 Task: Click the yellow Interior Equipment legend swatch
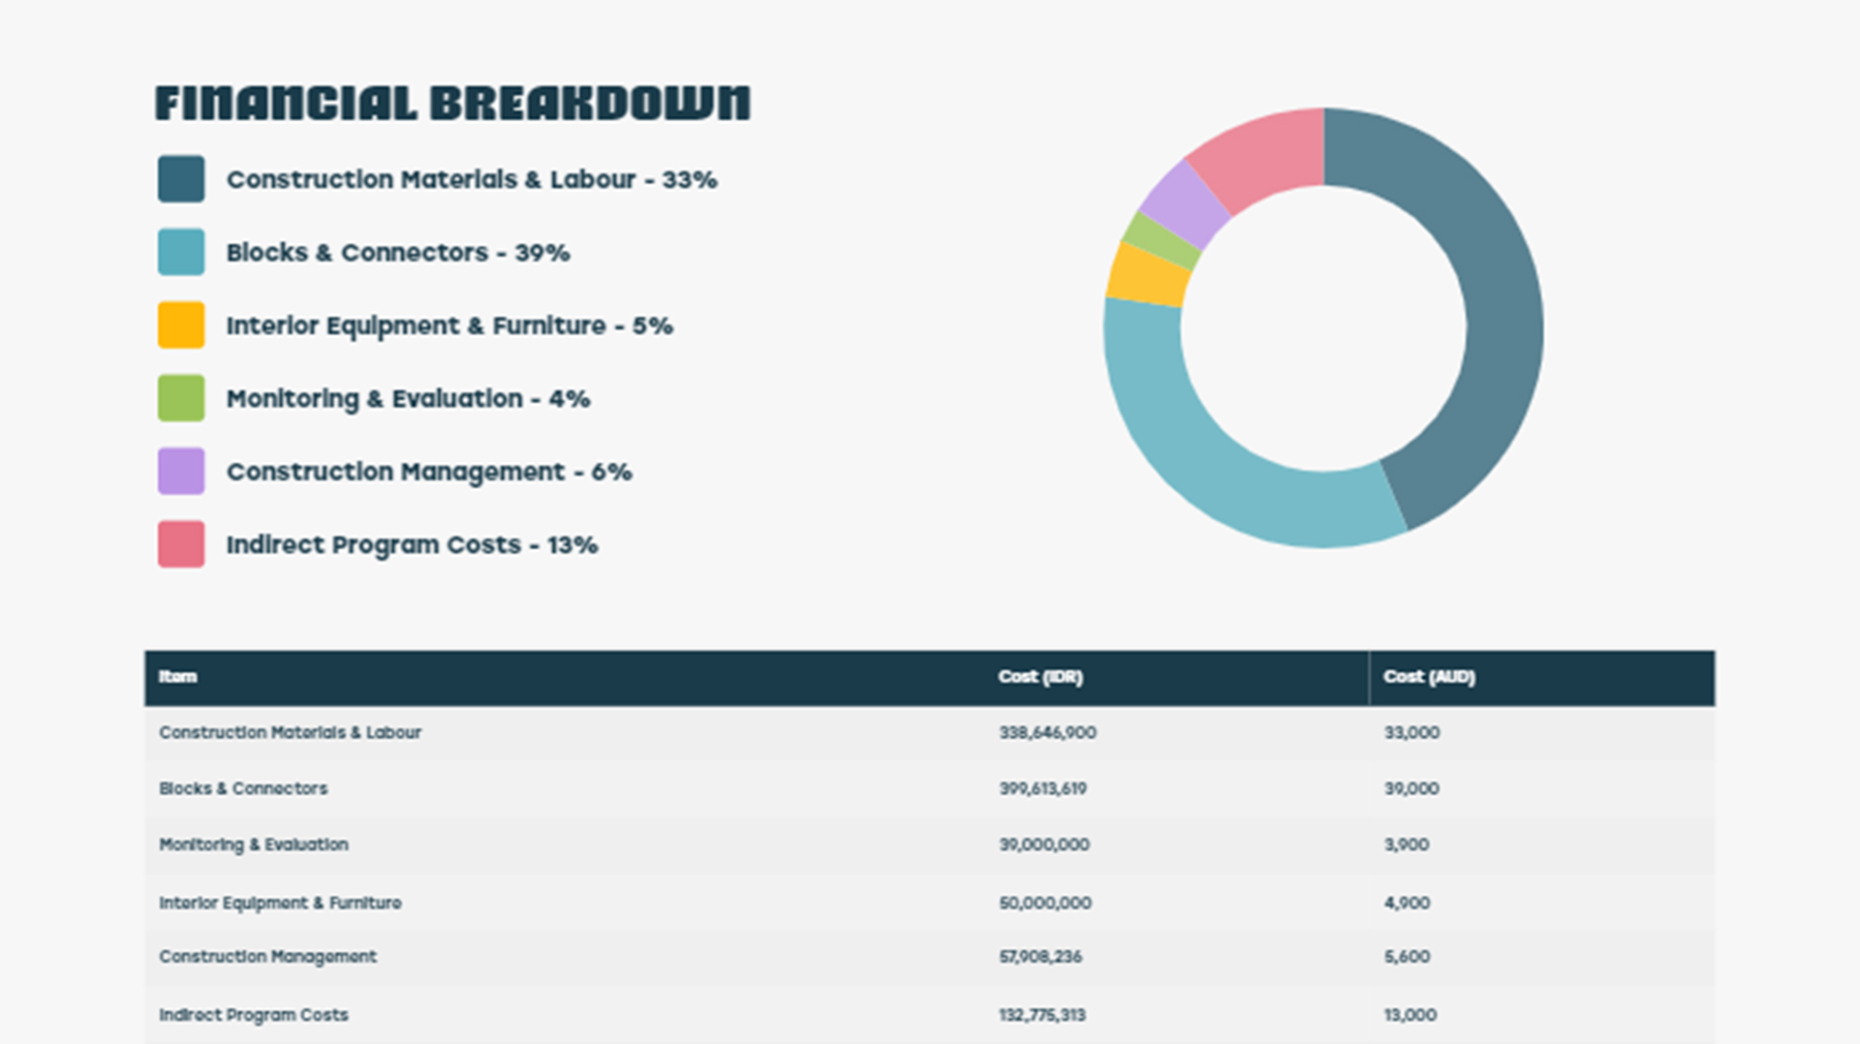point(181,324)
